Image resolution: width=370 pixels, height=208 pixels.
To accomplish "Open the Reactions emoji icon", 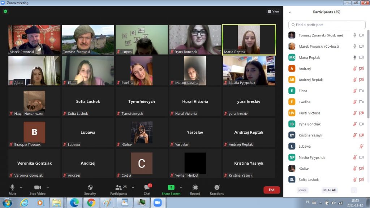I will tap(217, 187).
